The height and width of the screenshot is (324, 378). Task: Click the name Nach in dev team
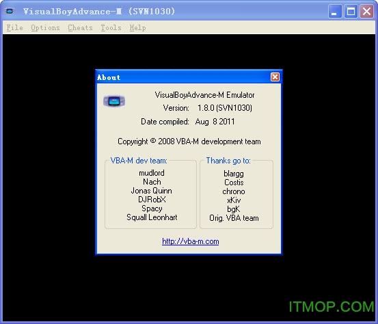point(152,182)
